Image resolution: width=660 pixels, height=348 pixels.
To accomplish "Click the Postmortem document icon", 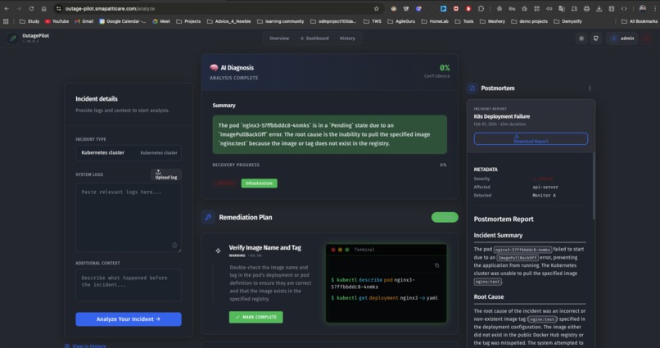I will pos(472,88).
